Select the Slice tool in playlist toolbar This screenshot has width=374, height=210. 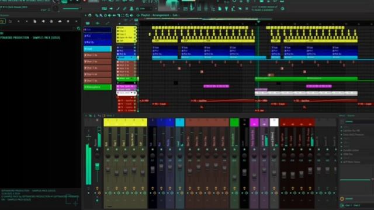click(x=119, y=15)
